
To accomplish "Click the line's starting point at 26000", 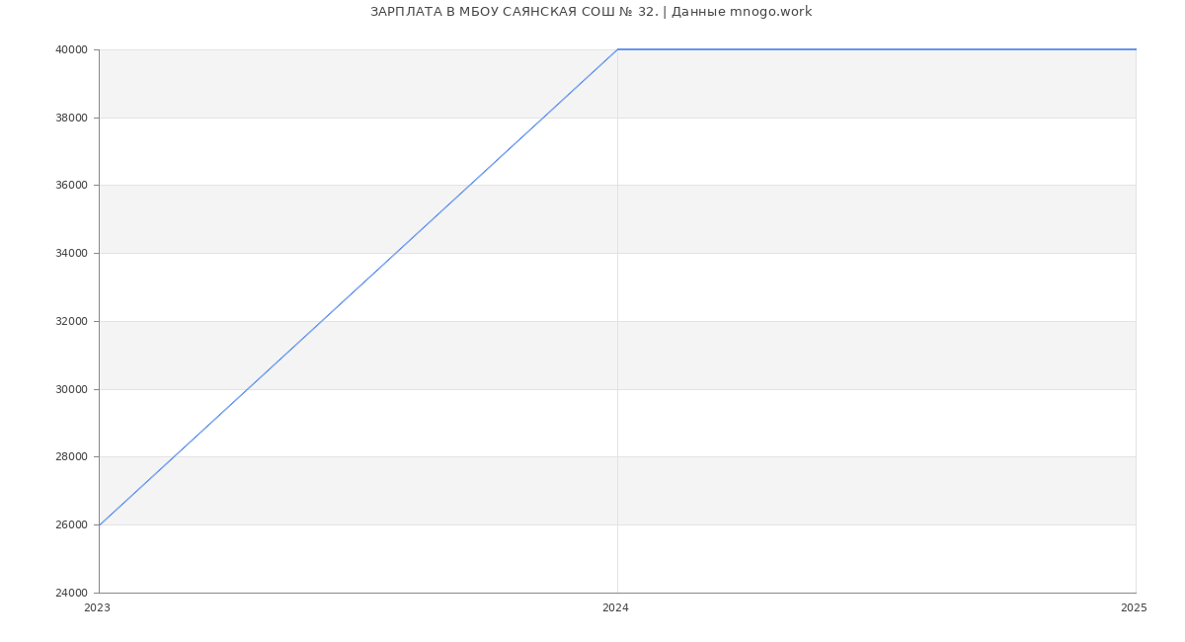I will click(x=100, y=524).
